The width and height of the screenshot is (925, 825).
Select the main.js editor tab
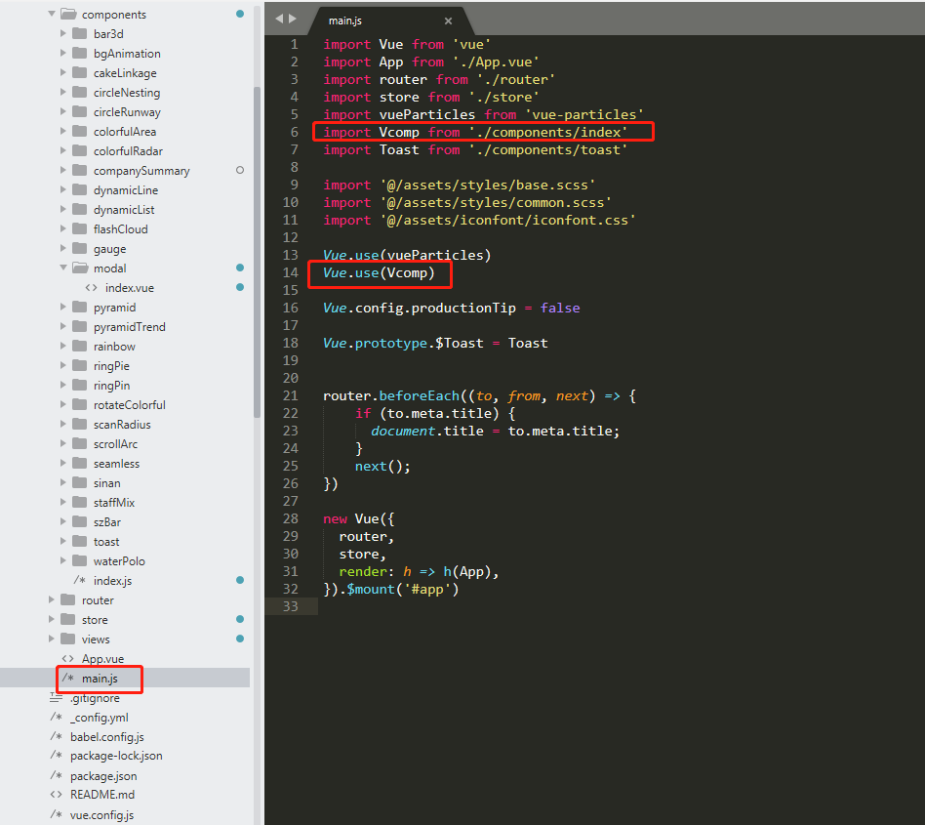(390, 21)
